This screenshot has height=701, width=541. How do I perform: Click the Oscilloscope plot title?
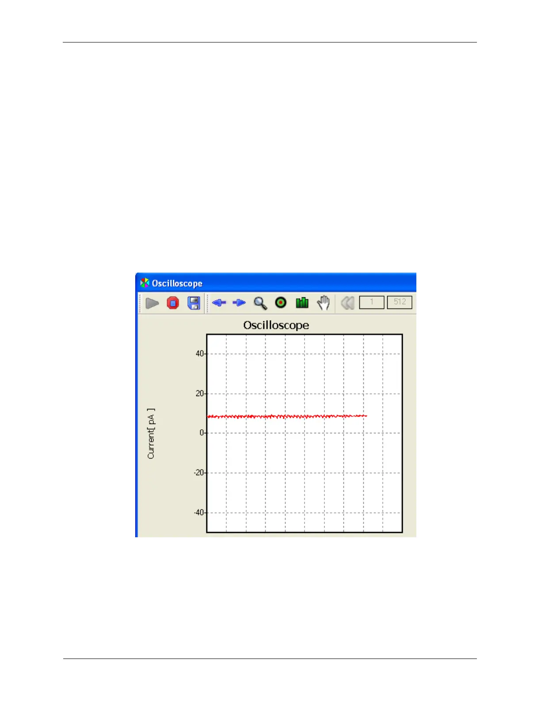276,325
